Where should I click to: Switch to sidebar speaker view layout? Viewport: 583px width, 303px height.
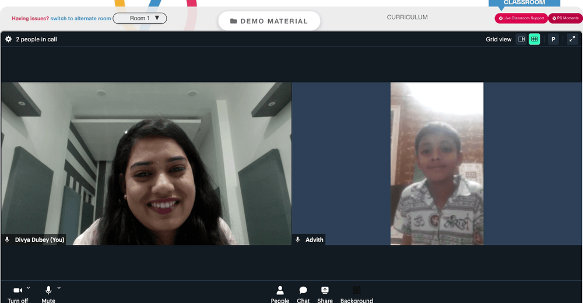[521, 39]
